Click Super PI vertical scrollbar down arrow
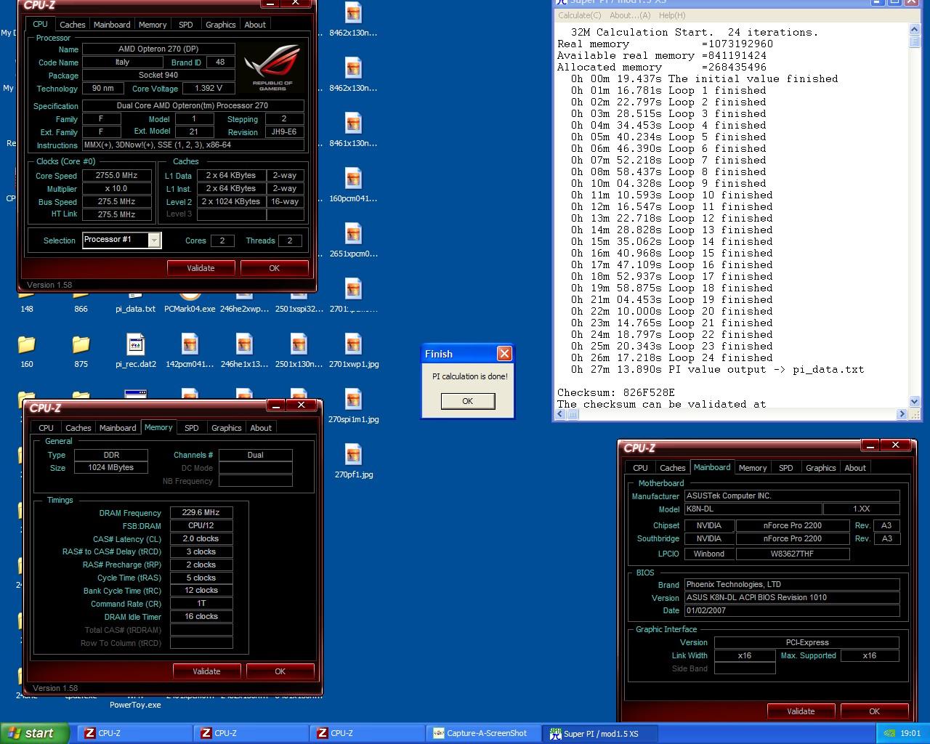930x744 pixels. pos(915,401)
